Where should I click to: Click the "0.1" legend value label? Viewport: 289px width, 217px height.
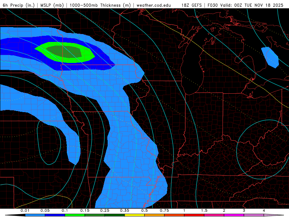[x=65, y=210]
